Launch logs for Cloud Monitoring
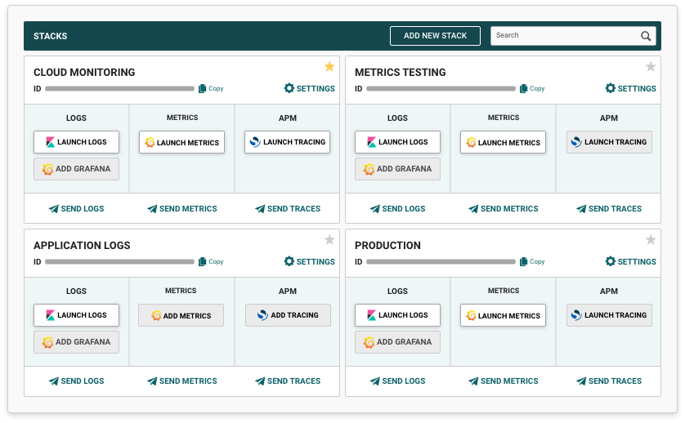This screenshot has height=423, width=685. pyautogui.click(x=77, y=142)
